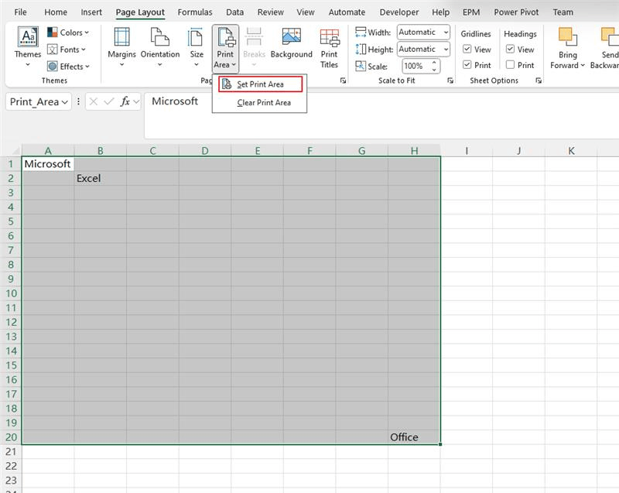
Task: Open the Margins menu
Action: (121, 46)
